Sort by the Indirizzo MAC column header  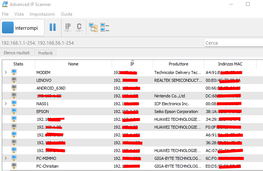pyautogui.click(x=230, y=64)
